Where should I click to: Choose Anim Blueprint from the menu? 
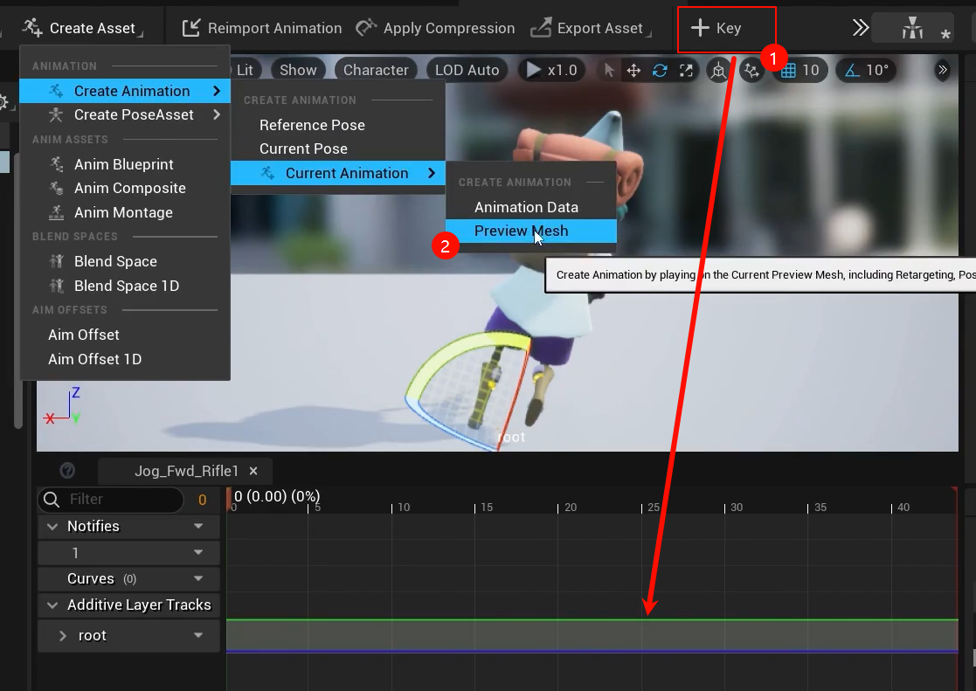125,164
